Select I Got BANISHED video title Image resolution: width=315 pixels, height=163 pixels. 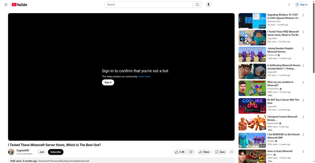point(283,136)
